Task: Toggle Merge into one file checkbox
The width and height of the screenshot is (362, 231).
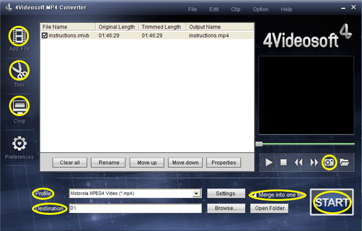Action: pyautogui.click(x=254, y=195)
